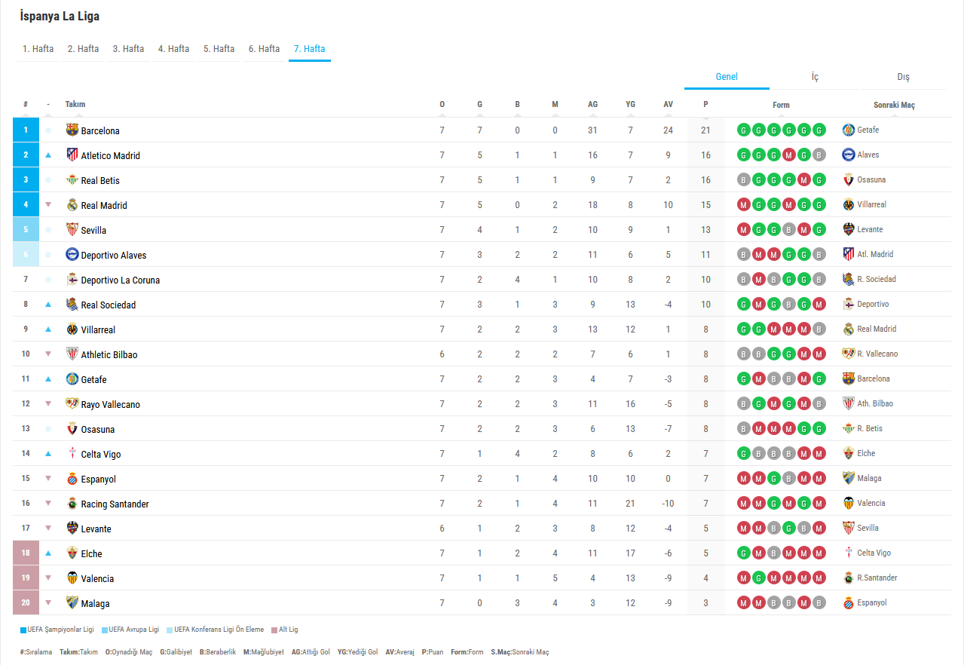The height and width of the screenshot is (665, 964).
Task: Sort by the B (draws) column header
Action: (518, 105)
